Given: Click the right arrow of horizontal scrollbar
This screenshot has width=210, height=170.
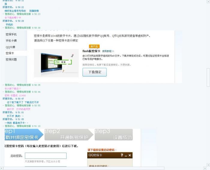Looking at the screenshot, I should [x=205, y=168].
